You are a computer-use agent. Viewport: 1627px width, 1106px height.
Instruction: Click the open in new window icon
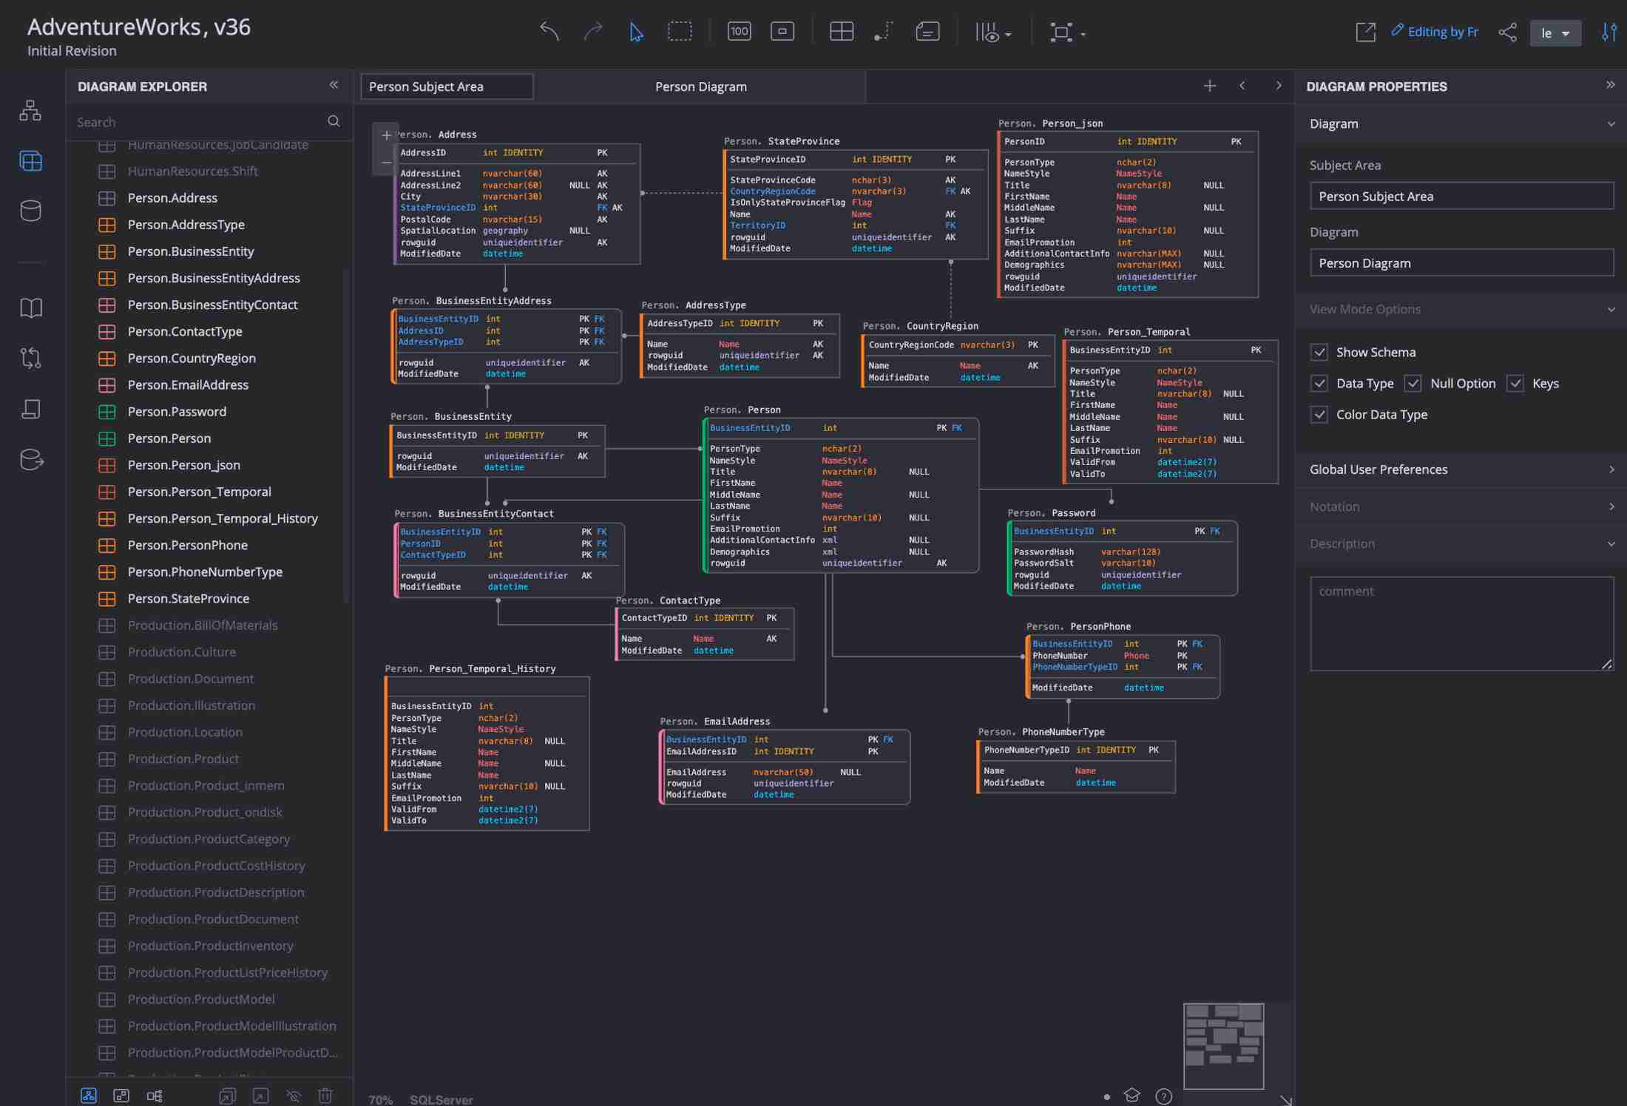point(1365,32)
